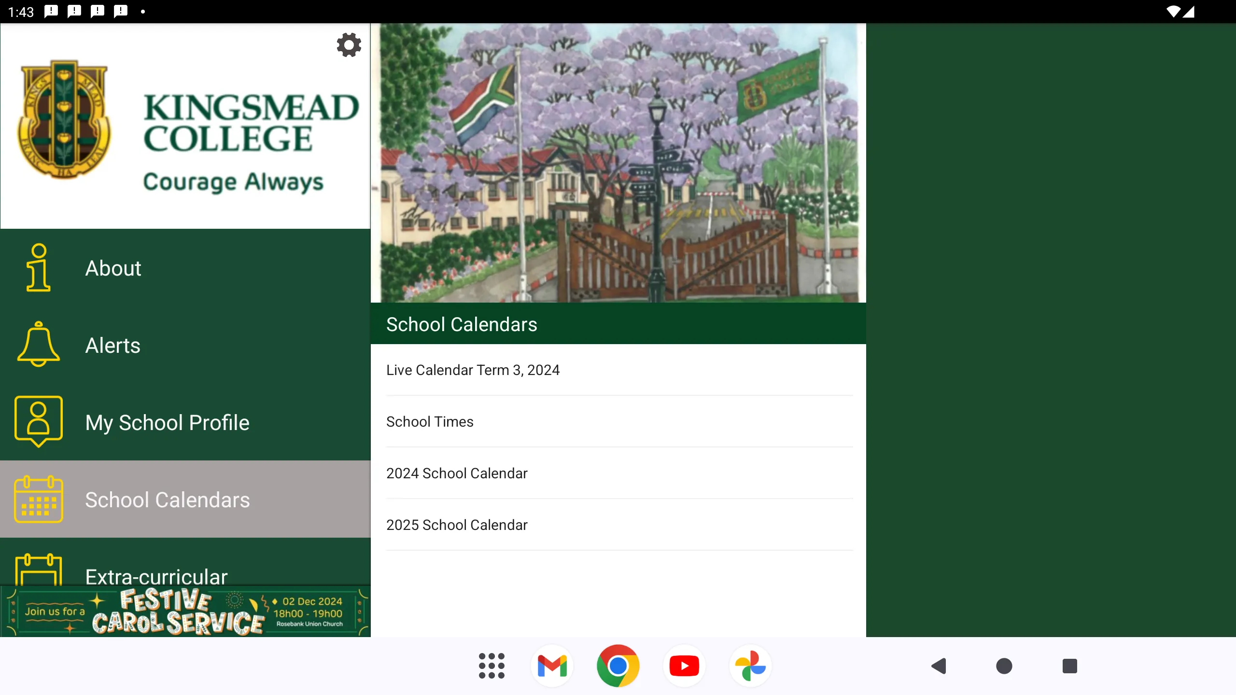Viewport: 1236px width, 695px height.
Task: Tap the settings gear icon
Action: [347, 45]
